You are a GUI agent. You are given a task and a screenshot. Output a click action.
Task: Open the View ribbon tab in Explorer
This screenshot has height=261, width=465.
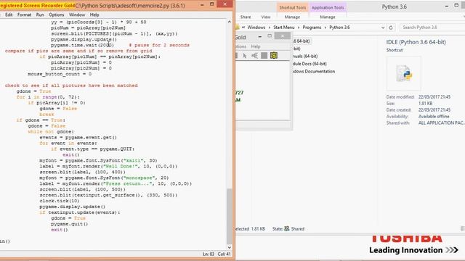[x=266, y=17]
